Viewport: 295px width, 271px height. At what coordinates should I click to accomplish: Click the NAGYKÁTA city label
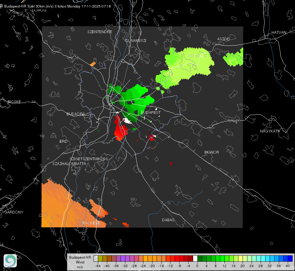click(x=270, y=131)
